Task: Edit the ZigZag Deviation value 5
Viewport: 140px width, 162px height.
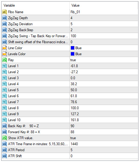Action: coord(72,24)
